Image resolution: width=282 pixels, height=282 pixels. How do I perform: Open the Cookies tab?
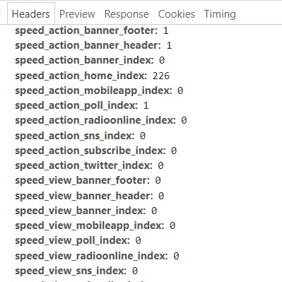(177, 14)
